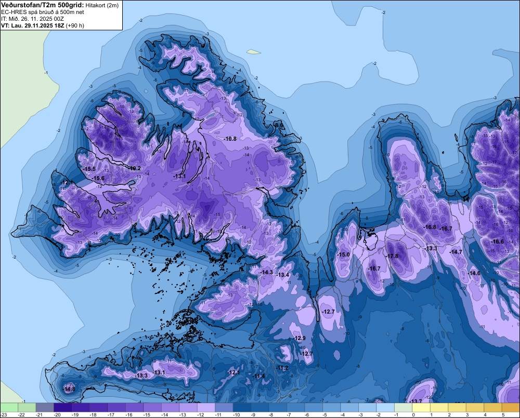520x418 pixels.
Task: Click the -3 legend color swatch
Action: [x=367, y=408]
